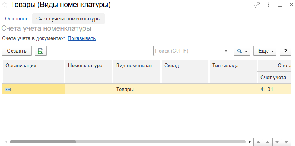Add window to favorites with star icon
This screenshot has height=146, width=295.
point(4,5)
